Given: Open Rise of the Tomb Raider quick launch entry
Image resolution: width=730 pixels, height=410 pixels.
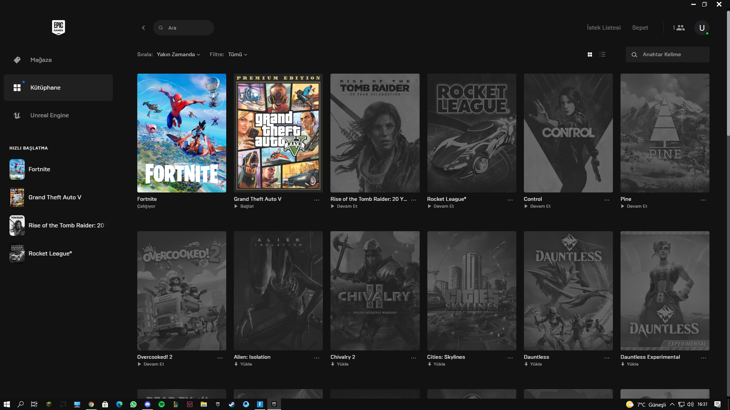Looking at the screenshot, I should click(x=58, y=225).
